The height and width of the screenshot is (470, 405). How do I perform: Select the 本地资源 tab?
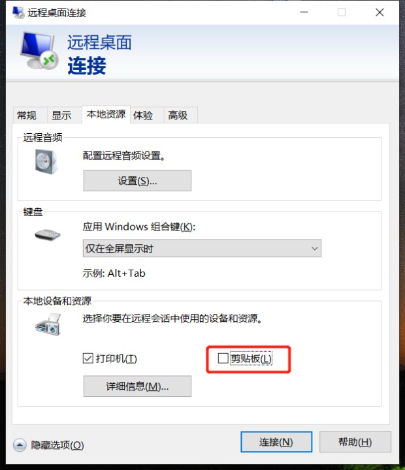[x=106, y=114]
